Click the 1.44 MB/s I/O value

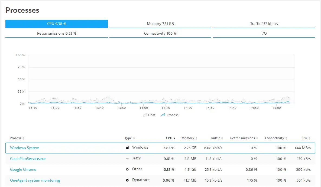pyautogui.click(x=303, y=148)
